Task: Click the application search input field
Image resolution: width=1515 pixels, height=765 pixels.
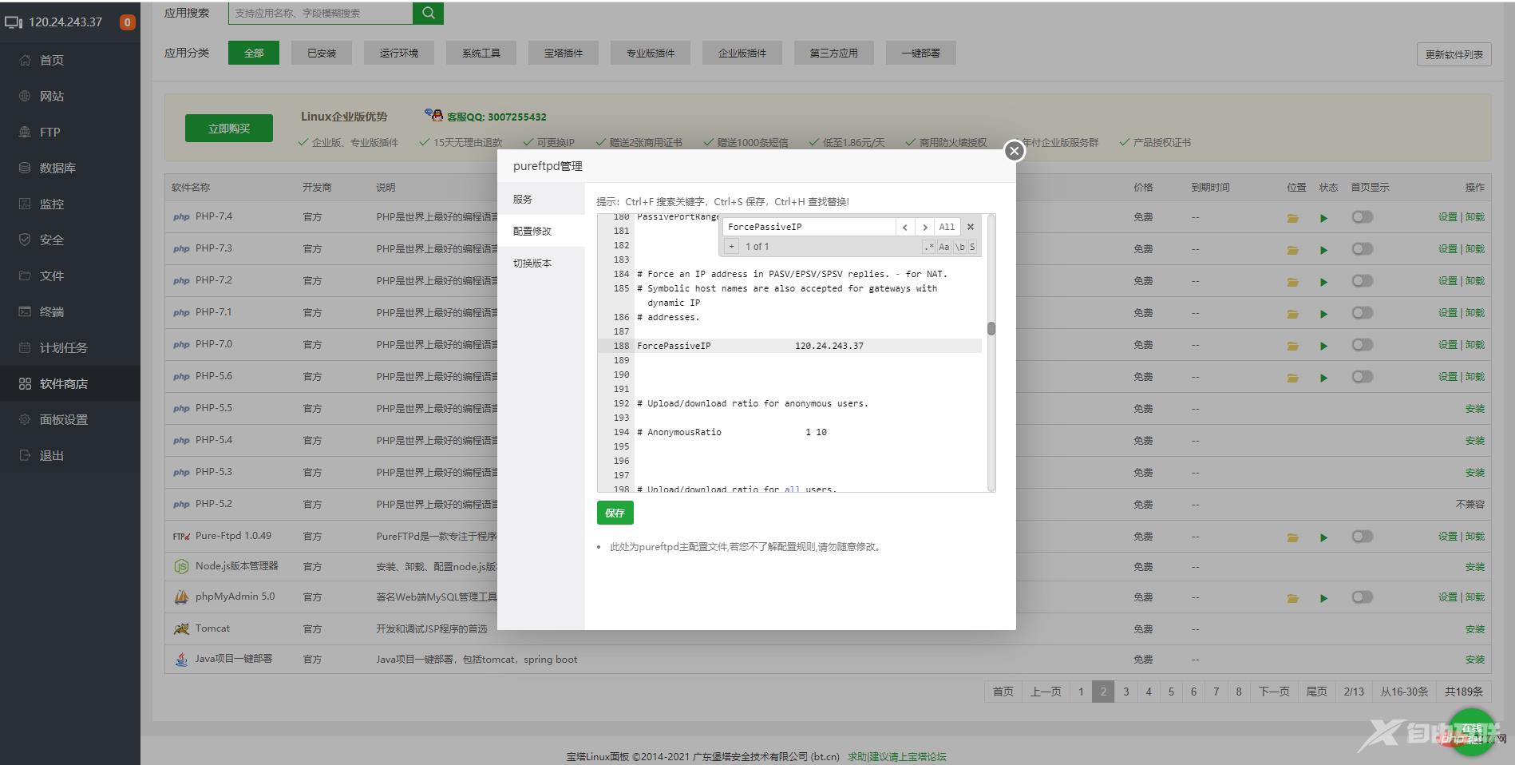Action: pos(321,13)
